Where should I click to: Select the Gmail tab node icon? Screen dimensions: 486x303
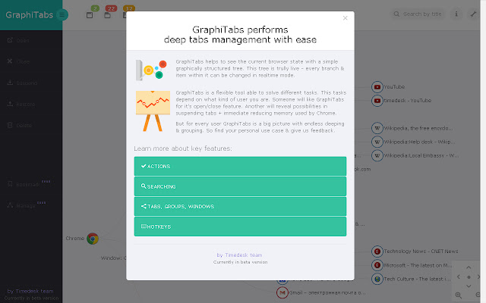click(282, 292)
